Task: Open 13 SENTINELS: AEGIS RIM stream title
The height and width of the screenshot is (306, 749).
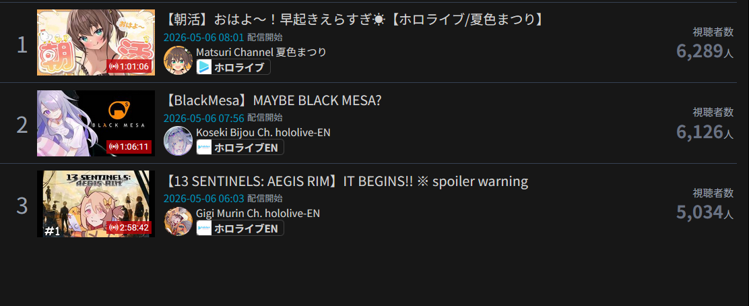Action: tap(346, 182)
